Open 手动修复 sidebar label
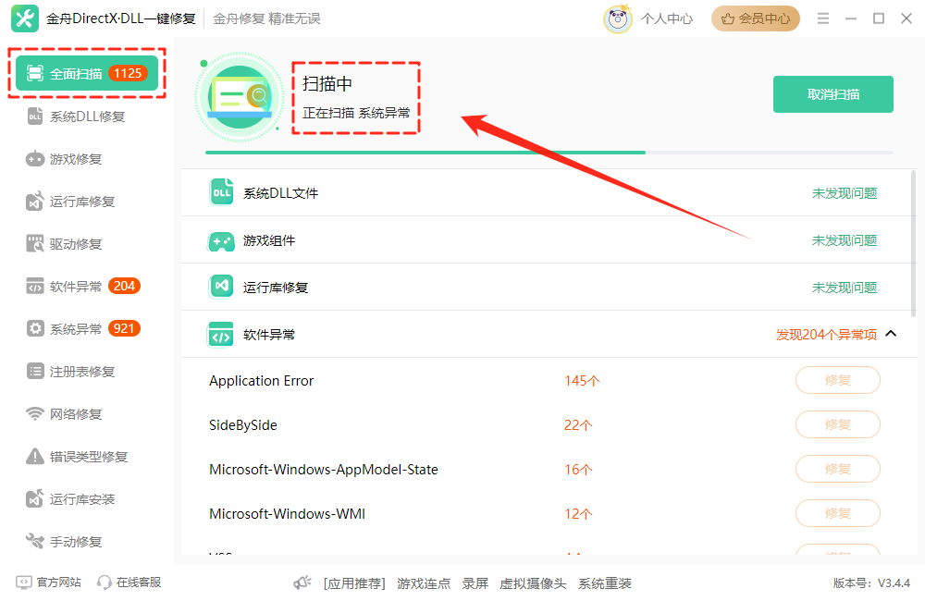 76,541
